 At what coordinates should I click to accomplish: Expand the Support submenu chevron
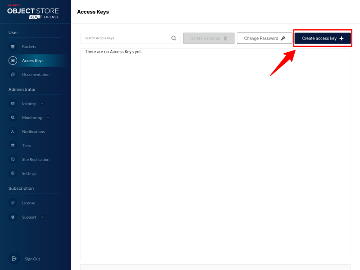43,217
